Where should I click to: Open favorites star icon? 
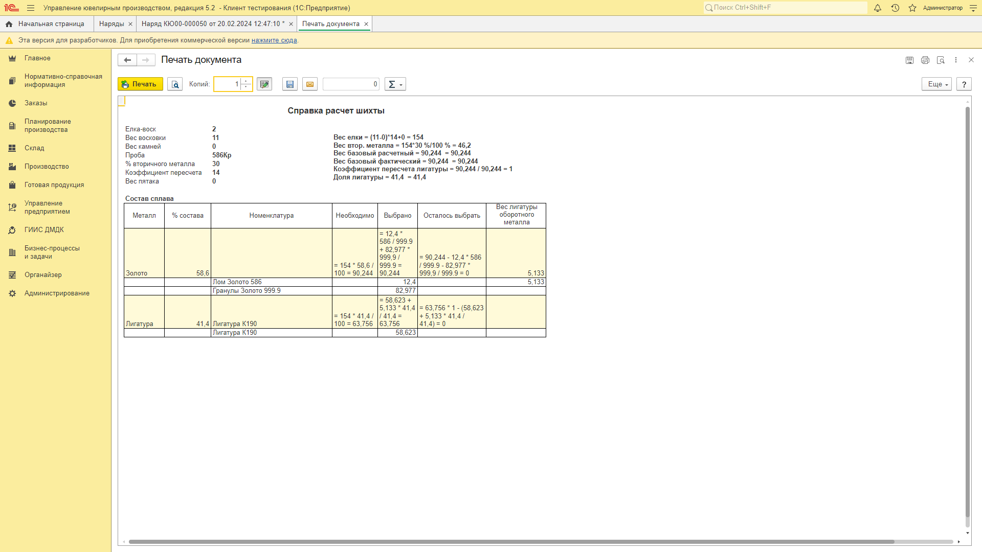point(912,8)
